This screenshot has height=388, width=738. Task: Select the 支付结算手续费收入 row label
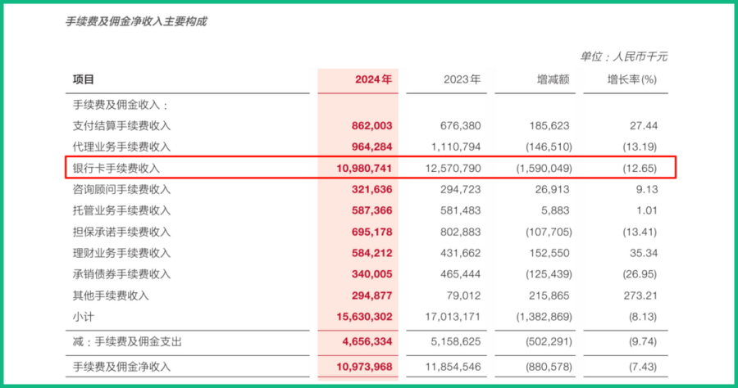pos(121,126)
